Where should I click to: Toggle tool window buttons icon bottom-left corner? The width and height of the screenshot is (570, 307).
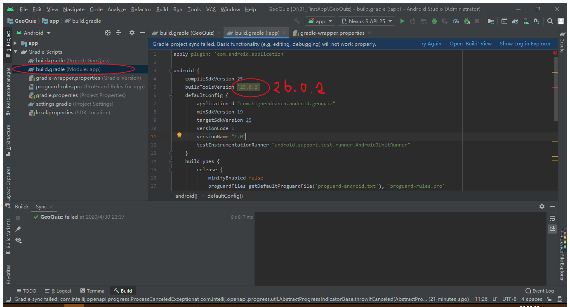8,299
